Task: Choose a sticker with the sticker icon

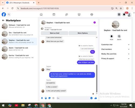Action: point(49,98)
